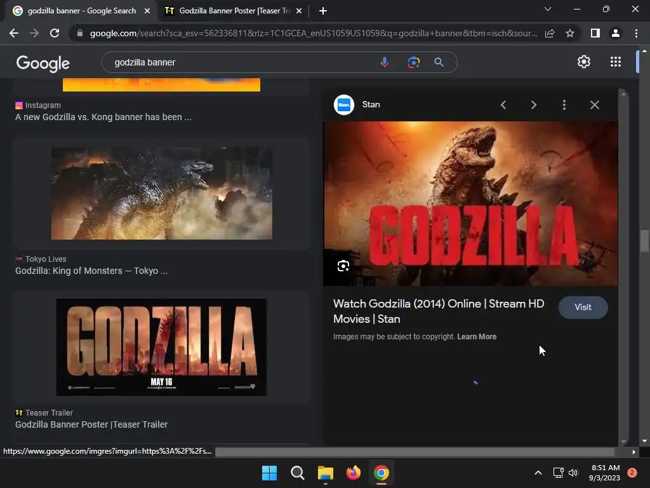Go to the Google logo homepage

coord(43,63)
